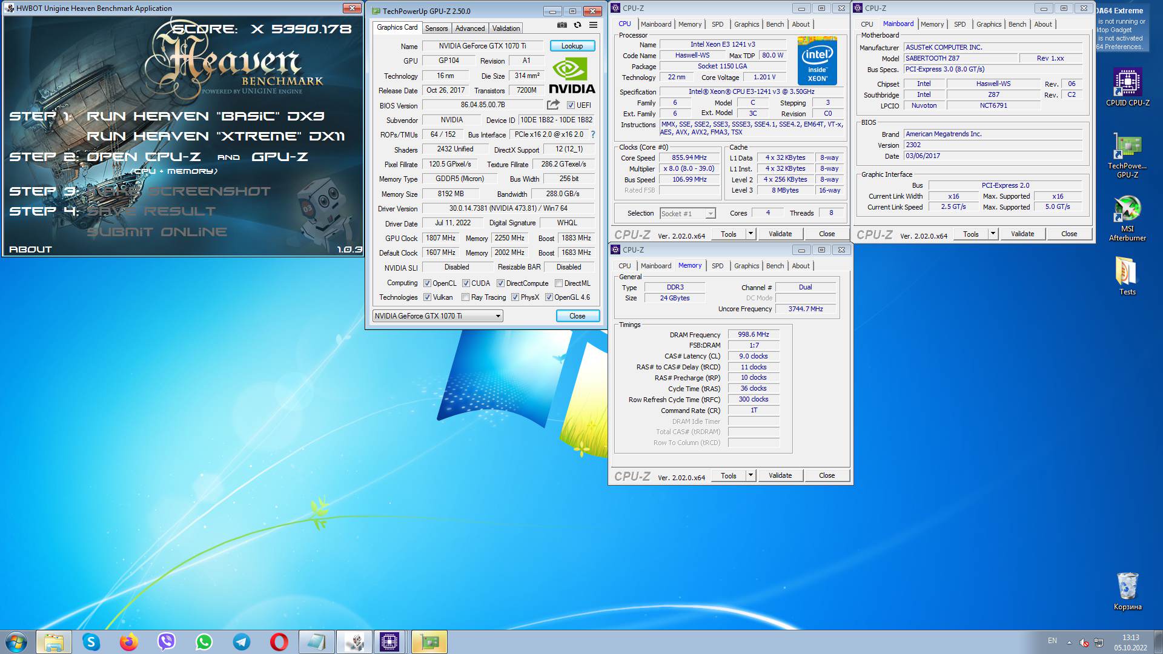Click the GPU-Z screenshot camera icon

pos(562,25)
